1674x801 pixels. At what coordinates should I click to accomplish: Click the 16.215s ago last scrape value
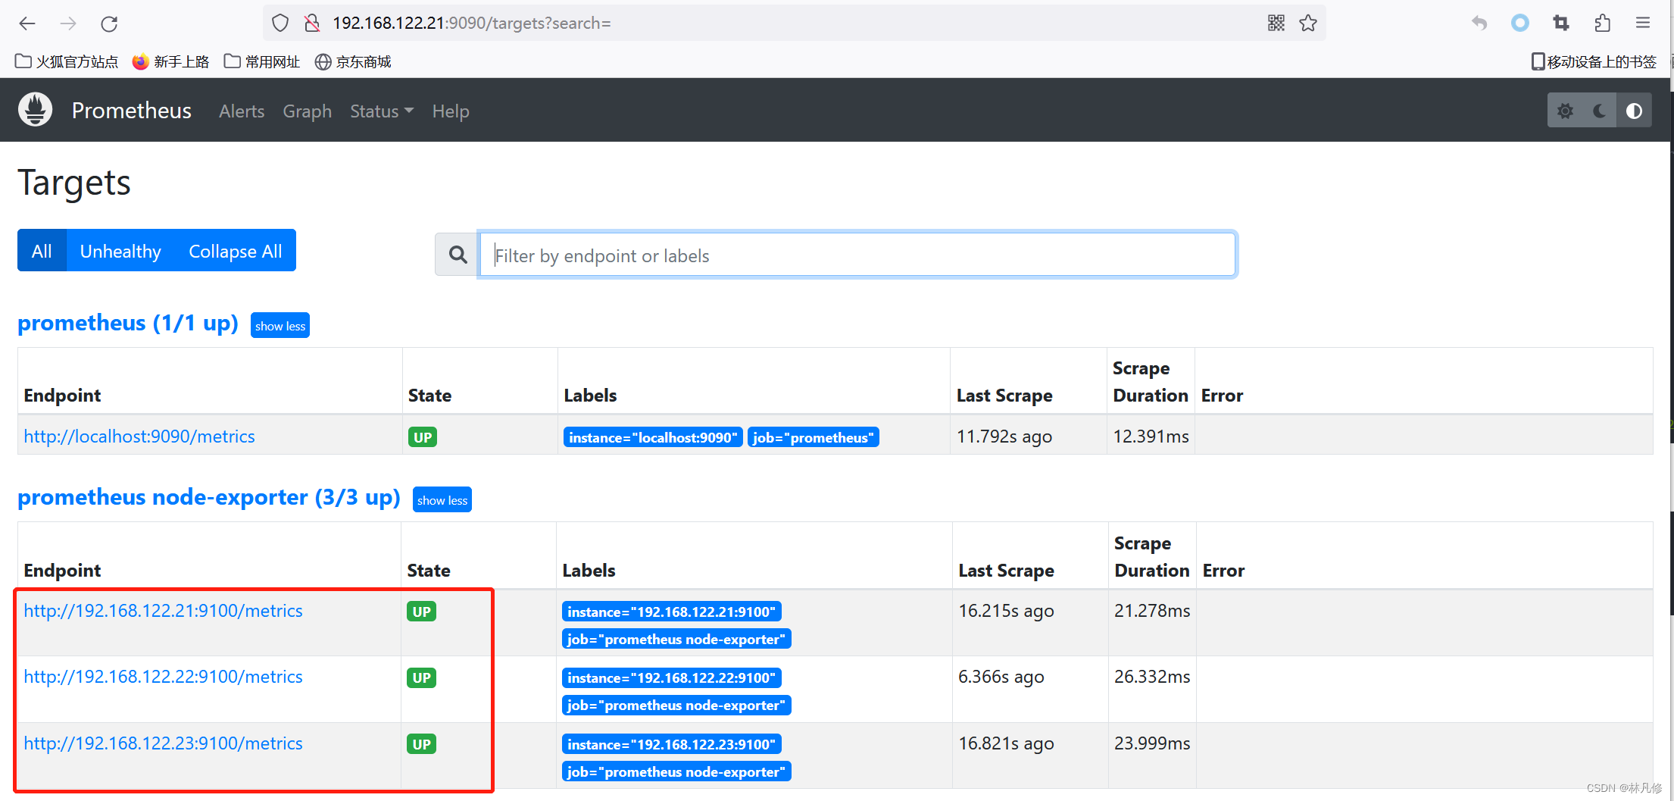[1006, 611]
